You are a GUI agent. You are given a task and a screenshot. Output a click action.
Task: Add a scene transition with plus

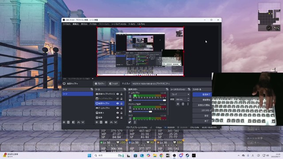178,104
